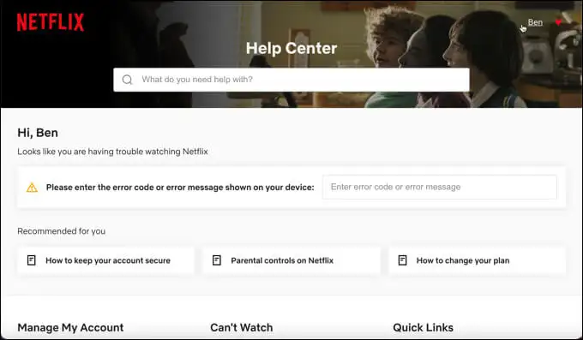Open the Ben profile link
583x340 pixels.
click(x=535, y=22)
